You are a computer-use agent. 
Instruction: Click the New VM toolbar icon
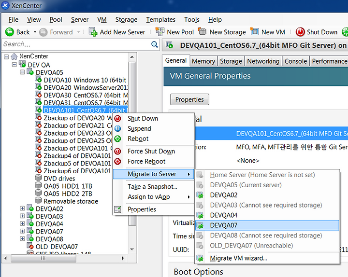254,31
